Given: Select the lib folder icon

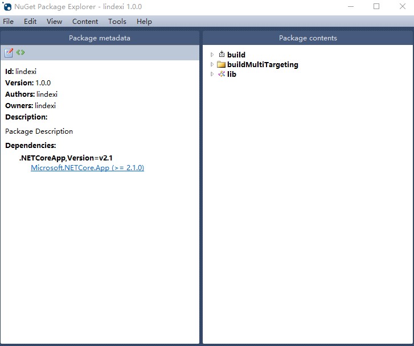Looking at the screenshot, I should pyautogui.click(x=222, y=74).
